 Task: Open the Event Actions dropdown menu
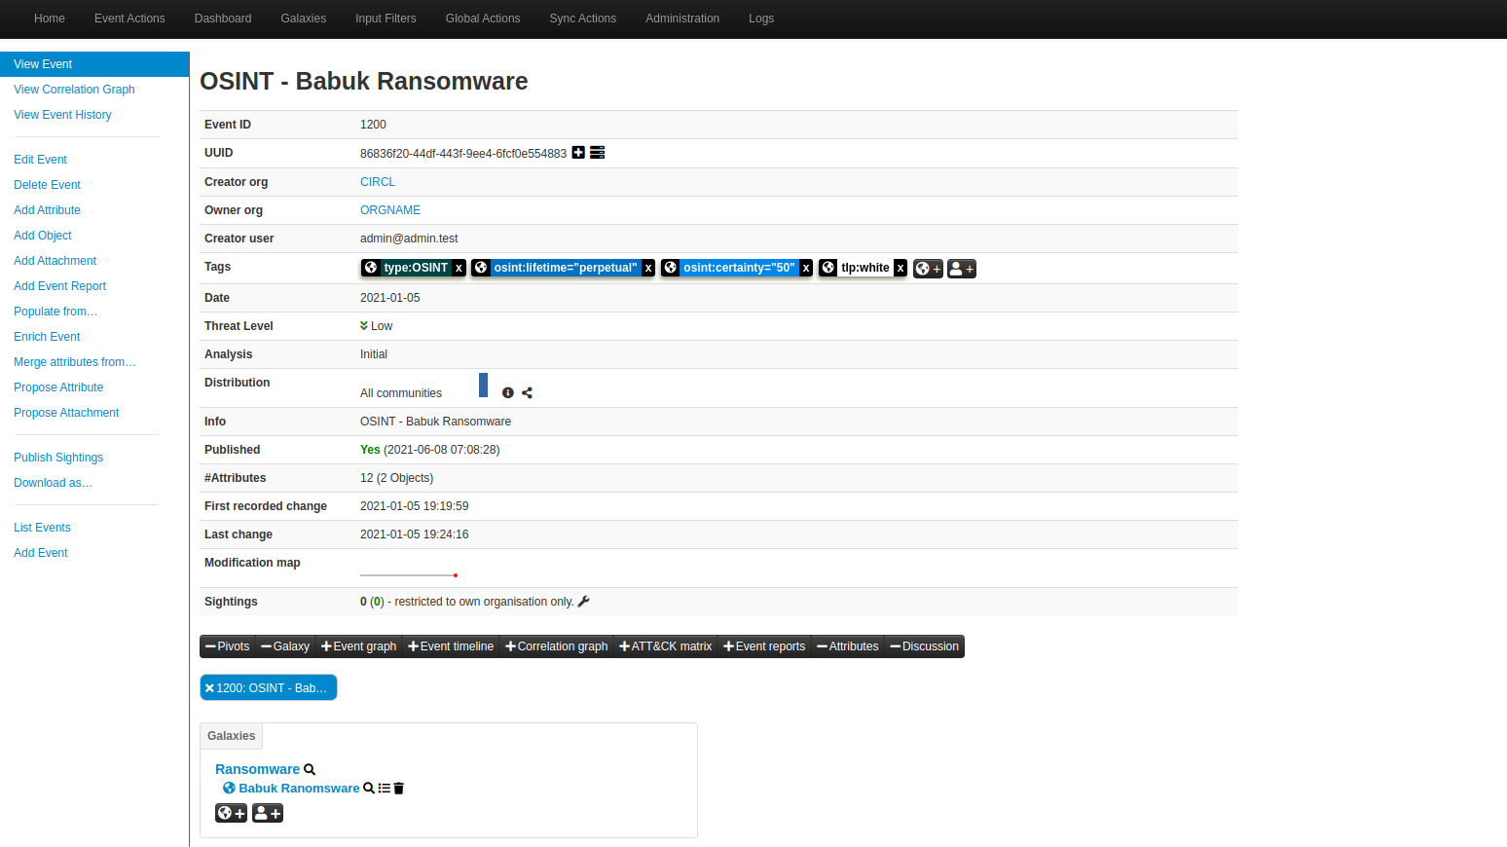[x=129, y=18]
